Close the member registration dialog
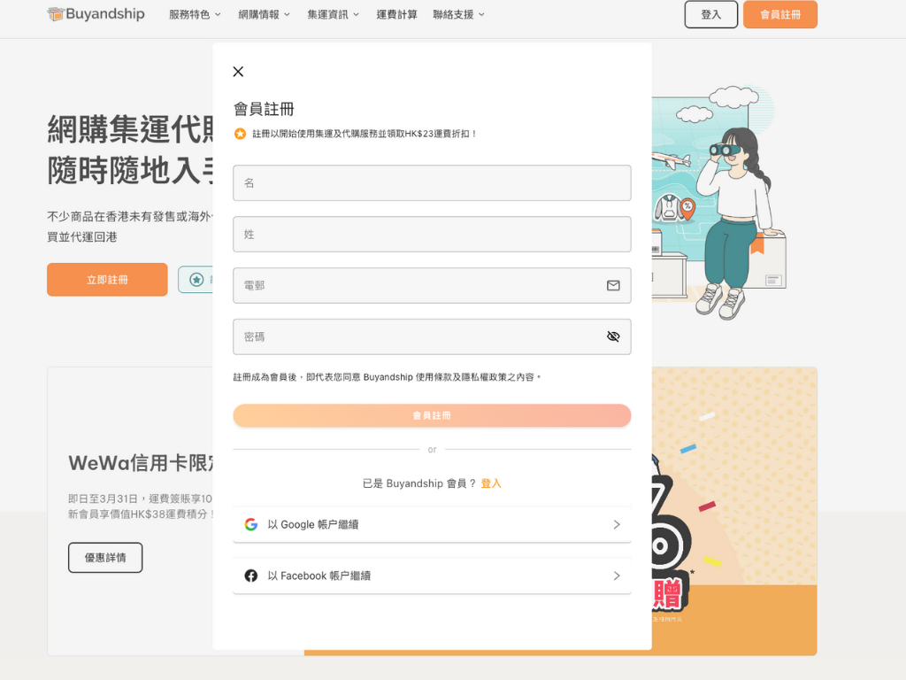 pos(238,72)
